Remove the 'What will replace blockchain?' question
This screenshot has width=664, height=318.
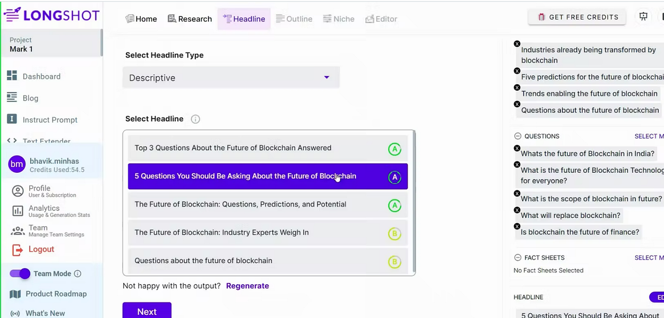tap(517, 210)
